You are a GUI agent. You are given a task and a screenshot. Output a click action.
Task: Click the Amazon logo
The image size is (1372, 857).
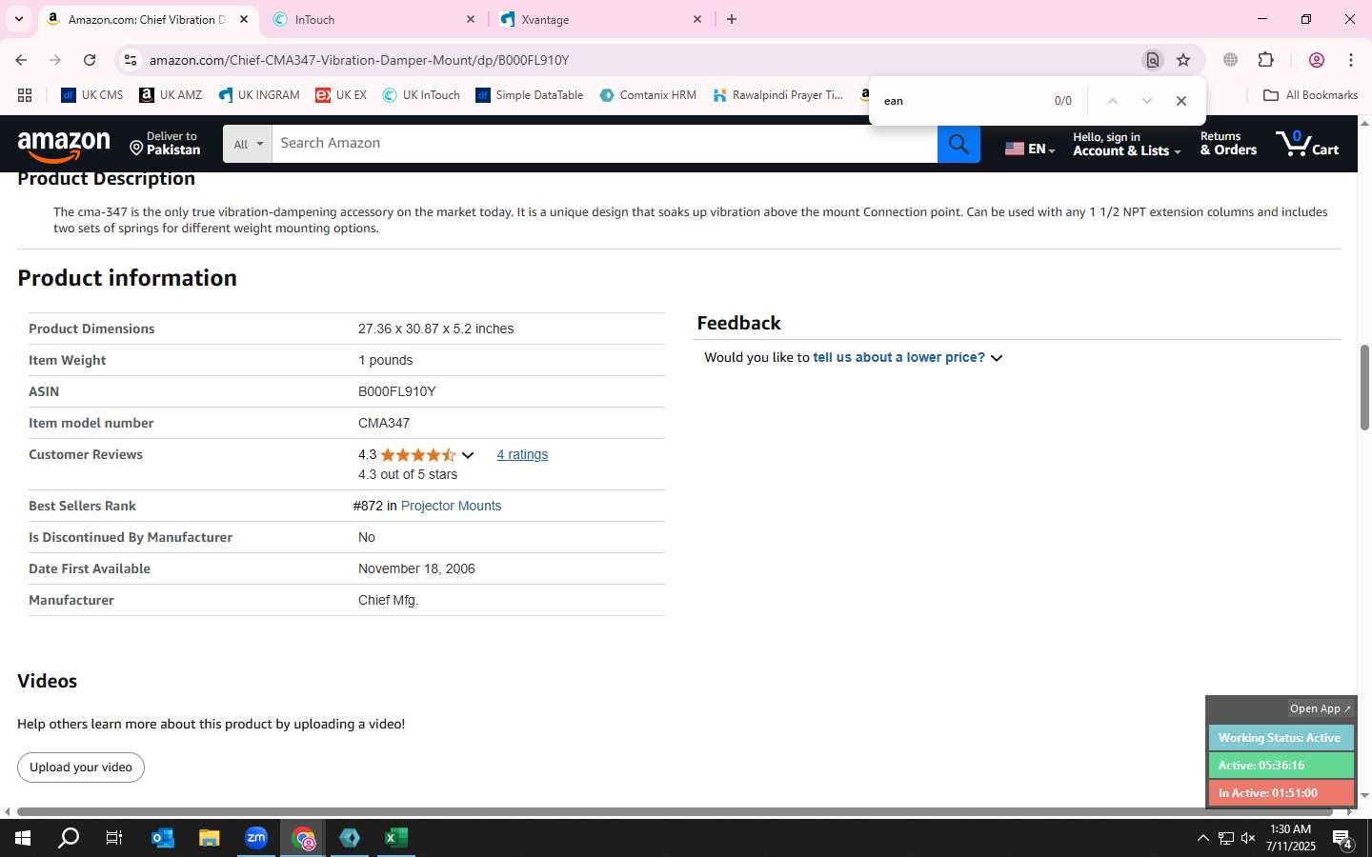[x=64, y=146]
